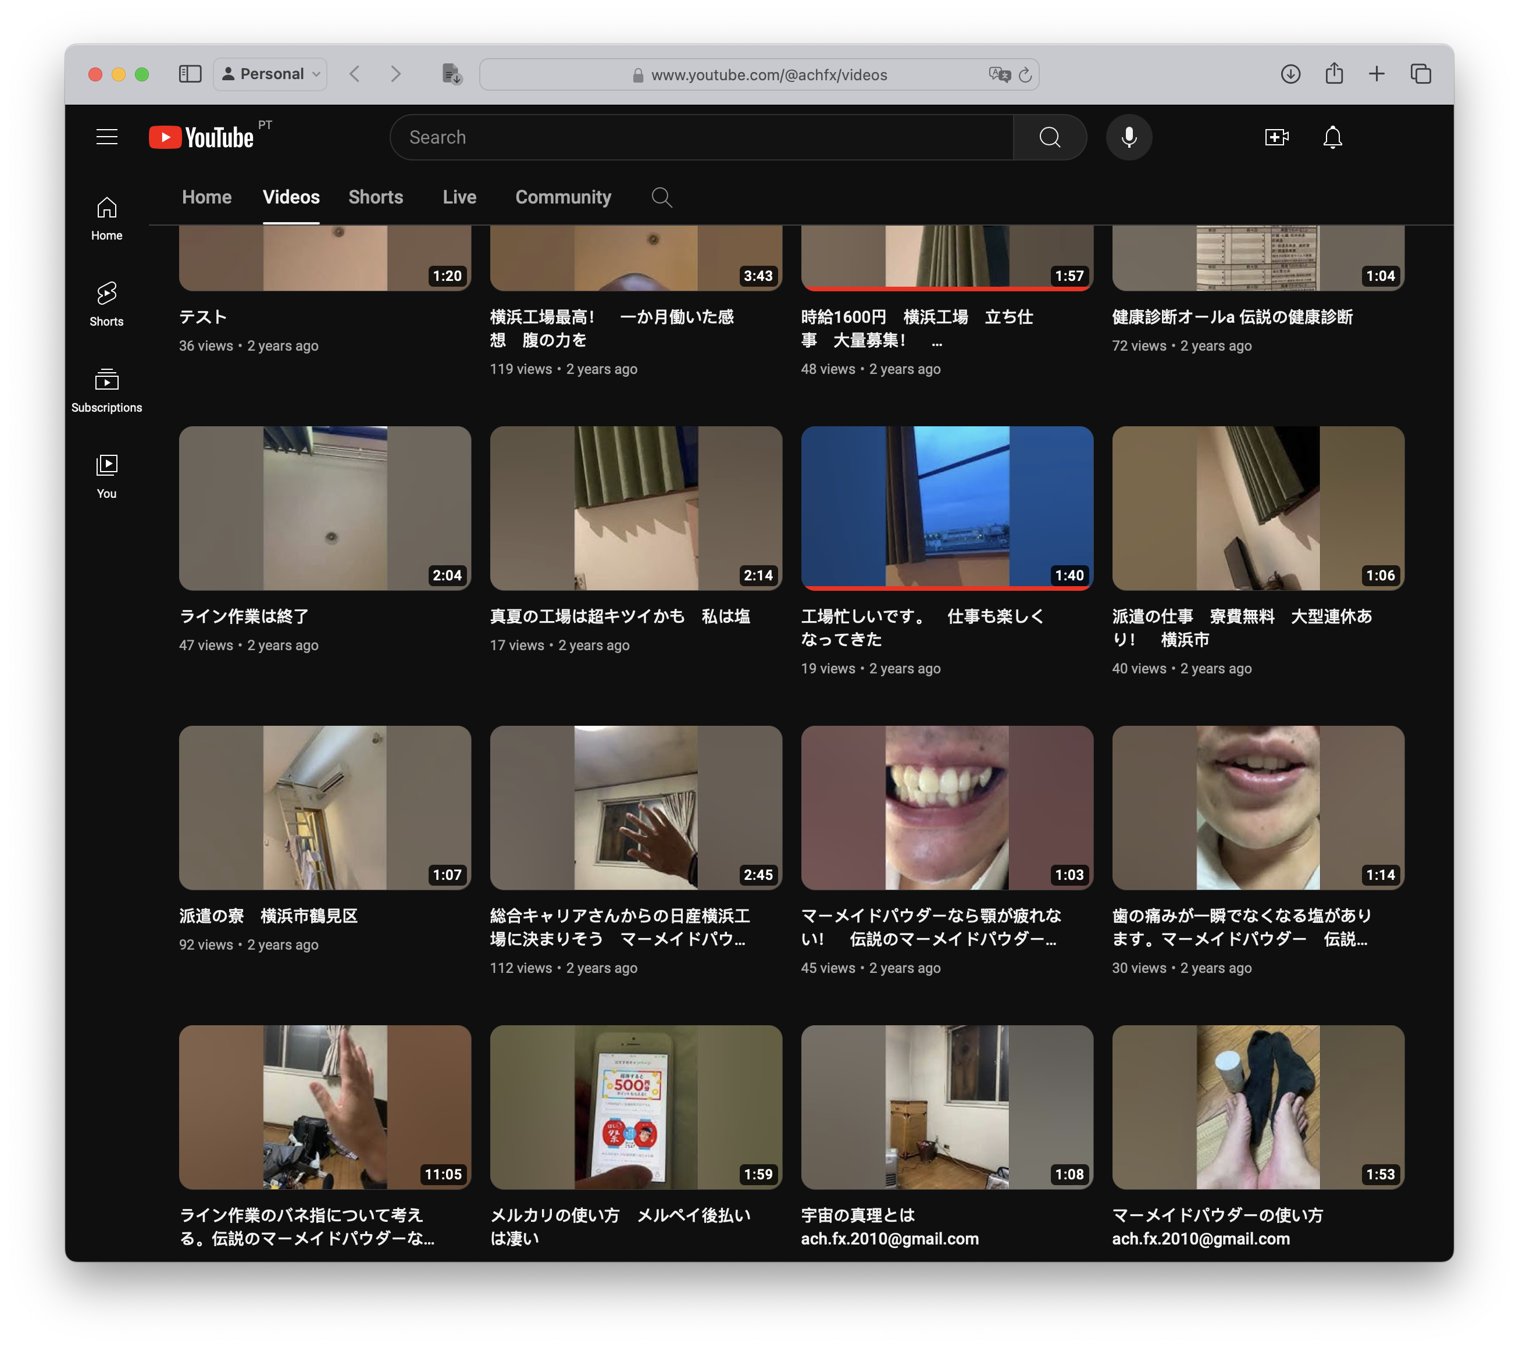Open the notifications bell

(1332, 137)
